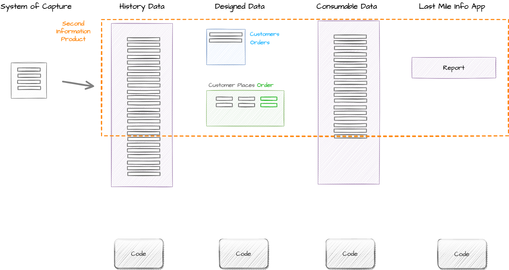Select the purple Consumable Data column
This screenshot has height=270, width=509.
click(348, 102)
